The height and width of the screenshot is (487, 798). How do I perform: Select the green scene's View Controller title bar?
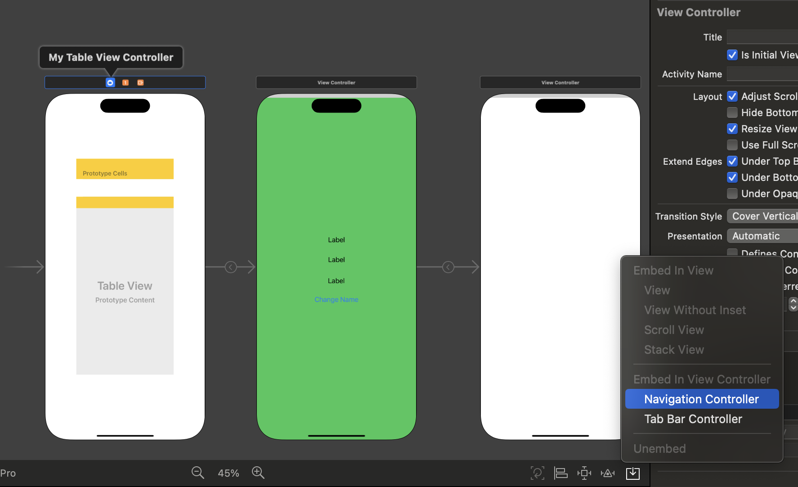336,82
